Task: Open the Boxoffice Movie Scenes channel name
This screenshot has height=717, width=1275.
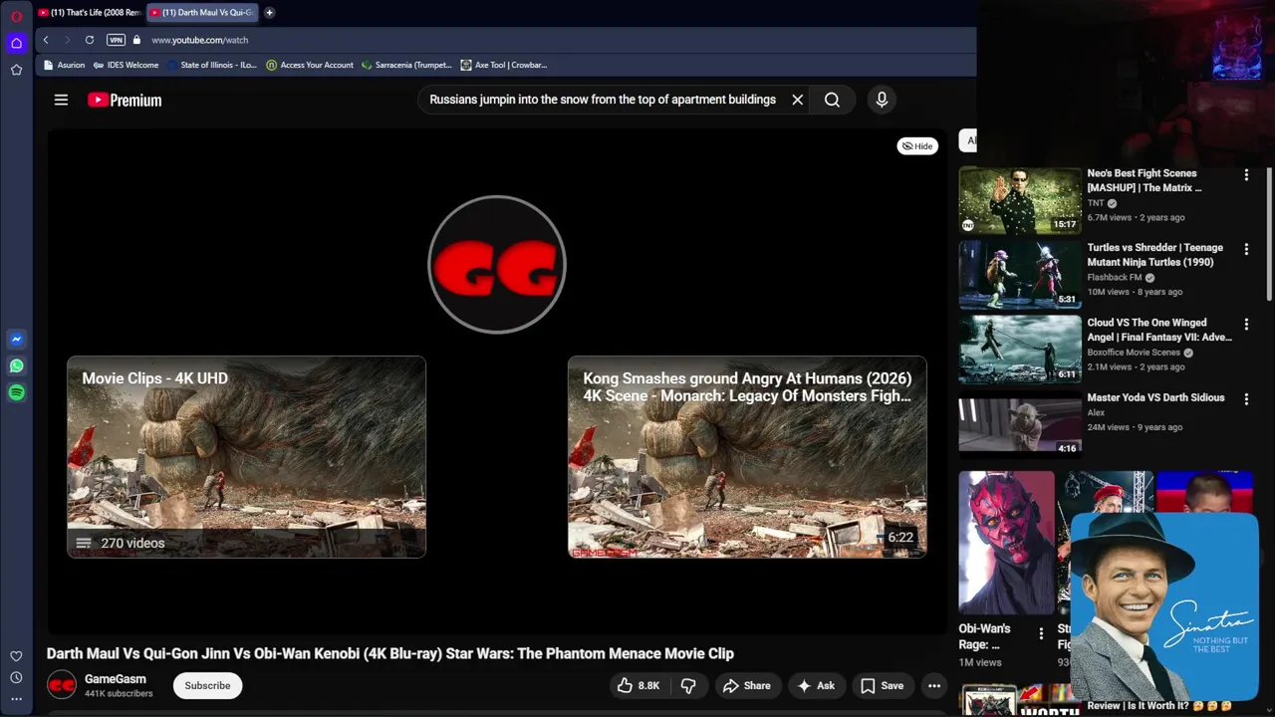Action: tap(1134, 353)
